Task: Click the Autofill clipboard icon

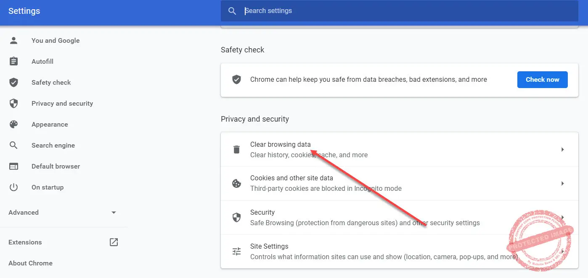Action: [x=14, y=62]
